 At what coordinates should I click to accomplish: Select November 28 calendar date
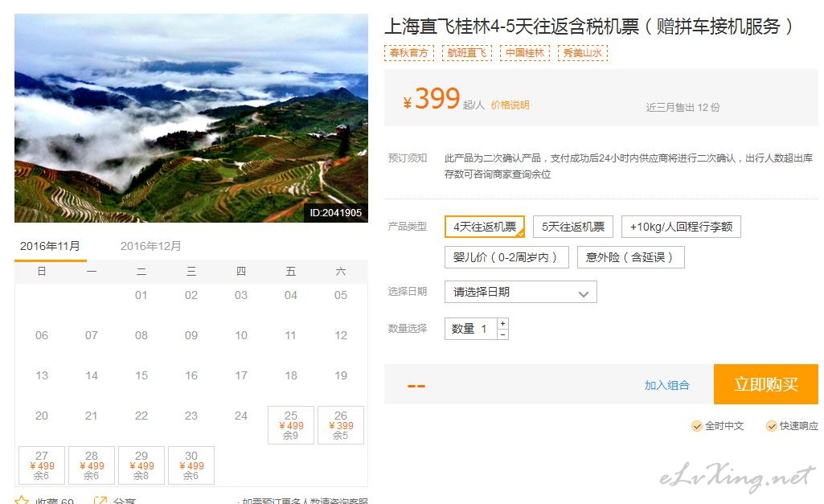(92, 465)
